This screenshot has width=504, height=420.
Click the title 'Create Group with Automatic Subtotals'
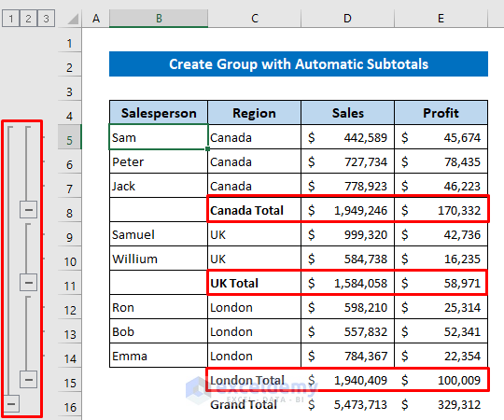[x=299, y=64]
